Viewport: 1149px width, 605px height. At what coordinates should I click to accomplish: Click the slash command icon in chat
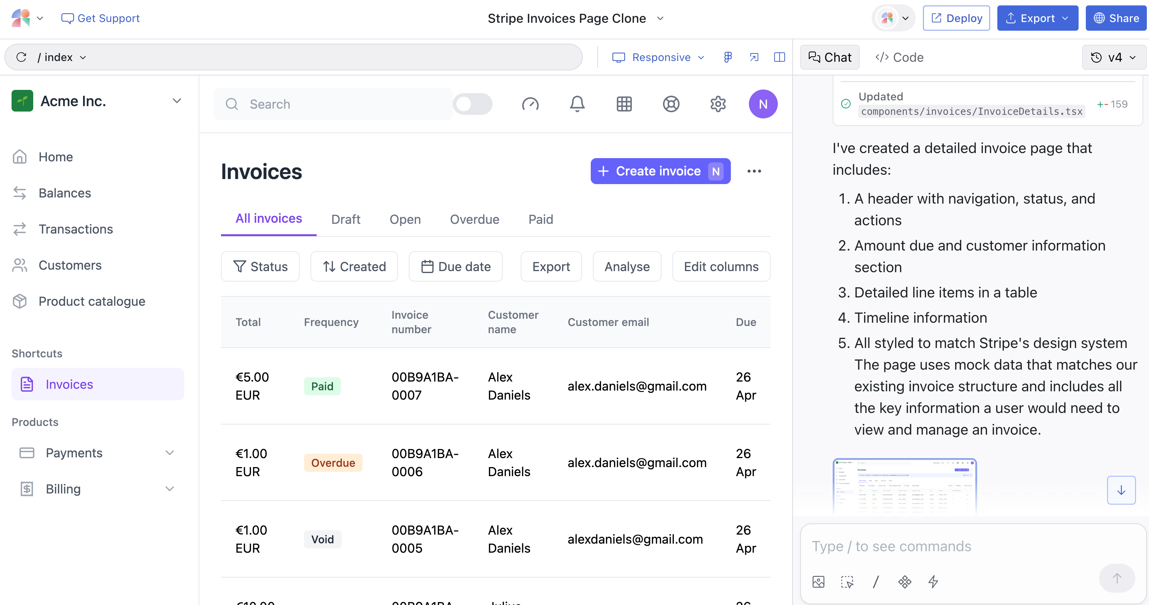876,582
